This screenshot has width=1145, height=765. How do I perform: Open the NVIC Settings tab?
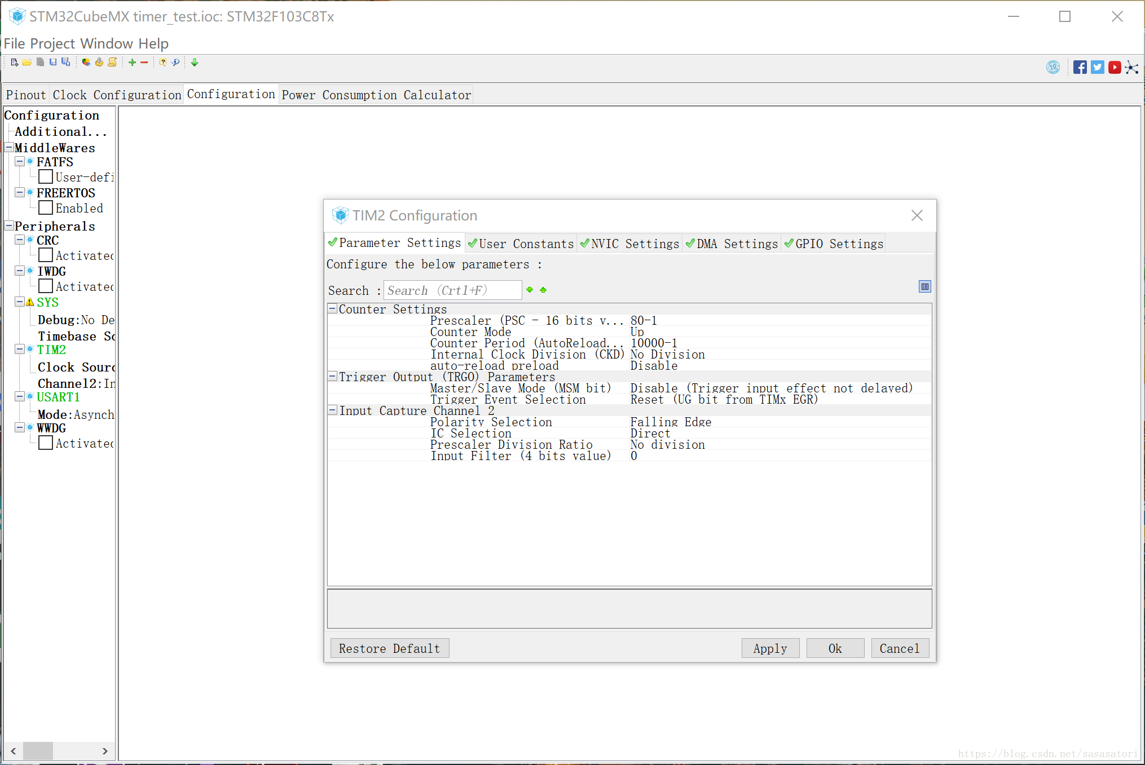click(629, 244)
